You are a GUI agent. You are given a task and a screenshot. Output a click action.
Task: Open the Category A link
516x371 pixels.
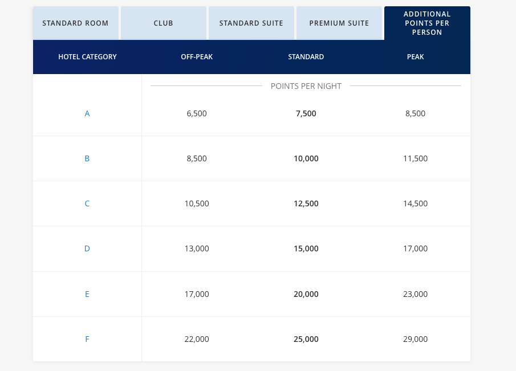click(87, 113)
